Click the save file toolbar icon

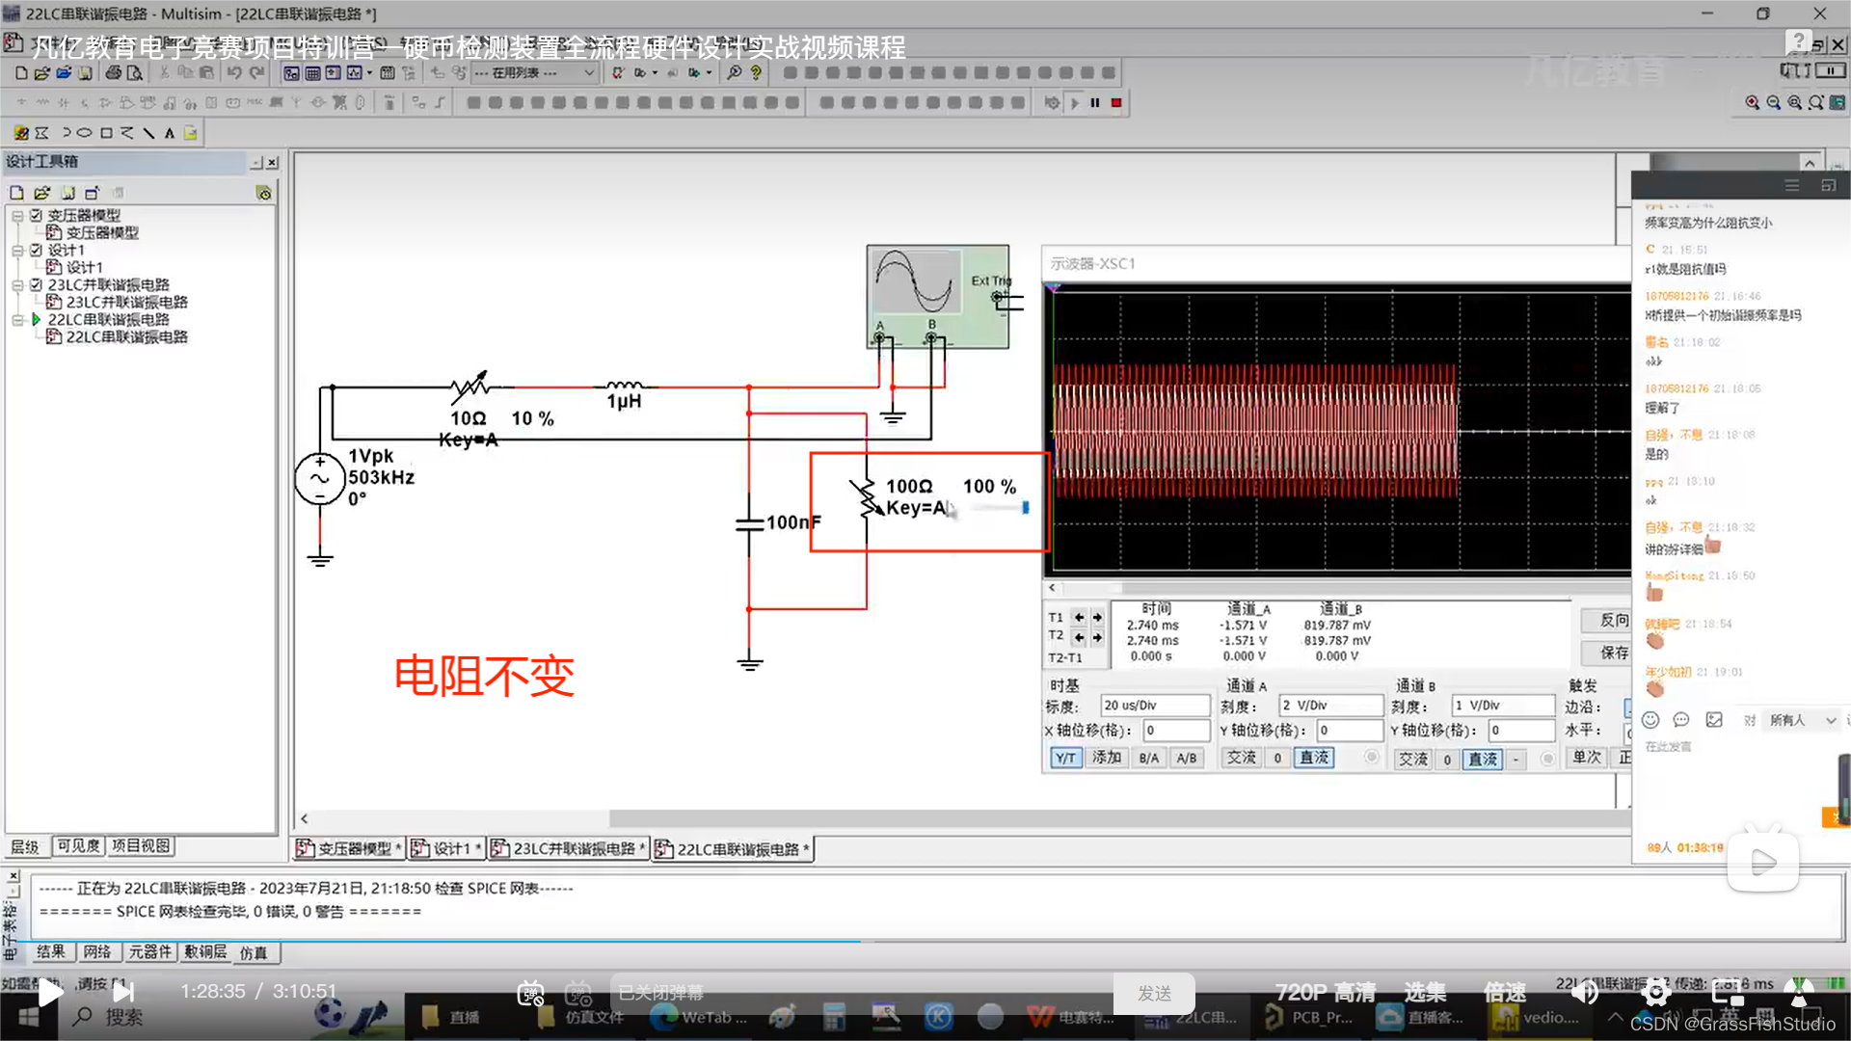[x=85, y=73]
